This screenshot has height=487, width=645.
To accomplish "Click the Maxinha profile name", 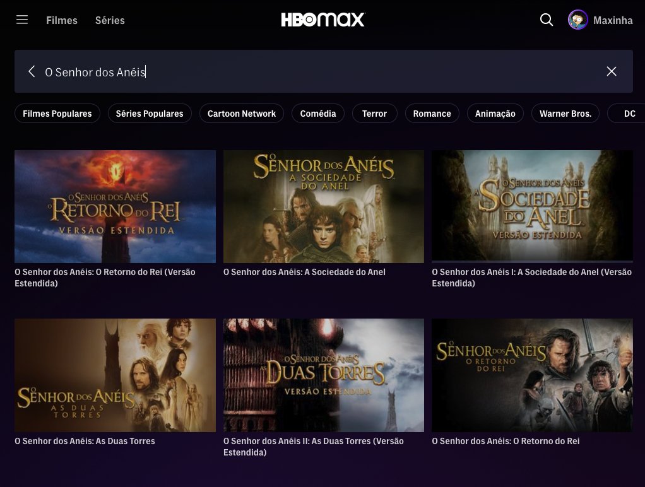I will 613,20.
